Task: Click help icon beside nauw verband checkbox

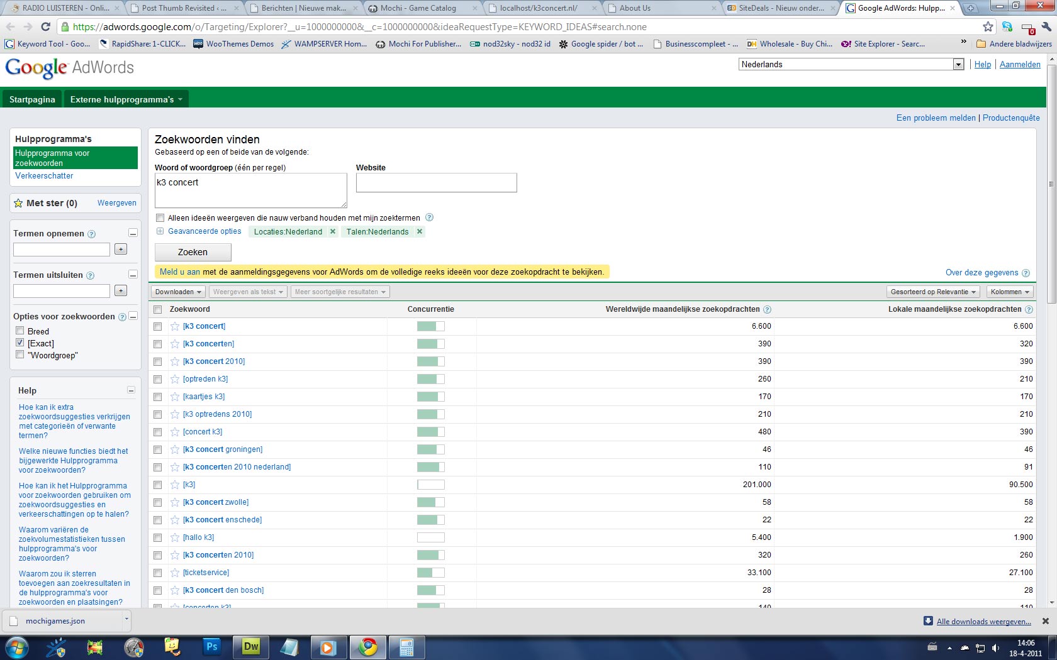Action: pos(429,217)
